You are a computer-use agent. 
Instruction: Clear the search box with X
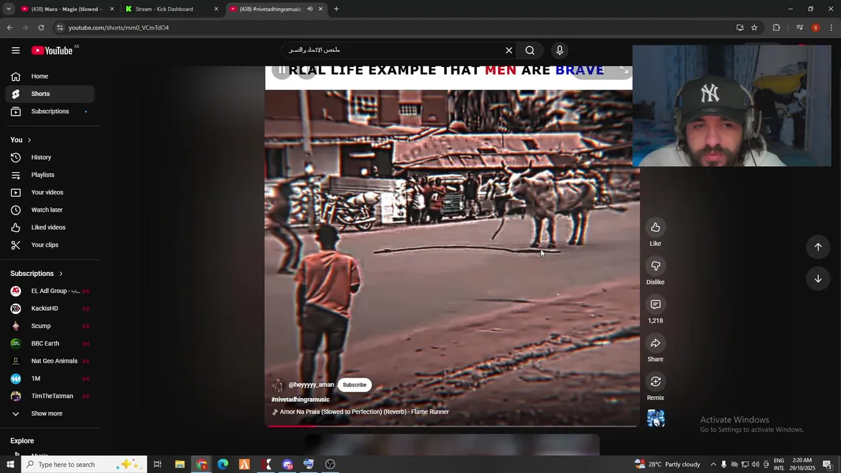tap(509, 51)
